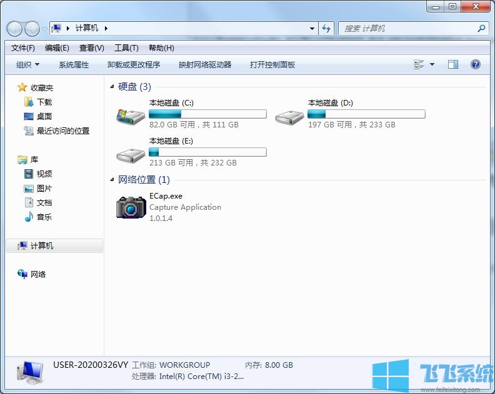Viewport: 495px width, 394px height.
Task: Click the C: drive usage bar
Action: [207, 114]
